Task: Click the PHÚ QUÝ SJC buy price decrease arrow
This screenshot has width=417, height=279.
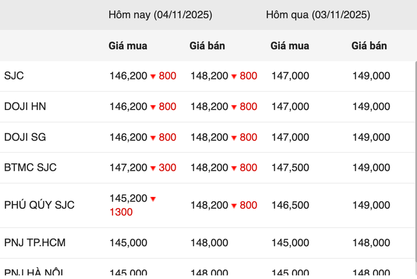Action: tap(153, 199)
